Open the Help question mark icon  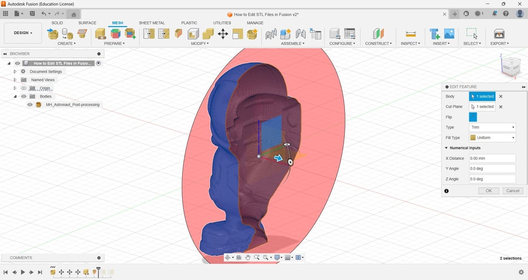[x=506, y=14]
